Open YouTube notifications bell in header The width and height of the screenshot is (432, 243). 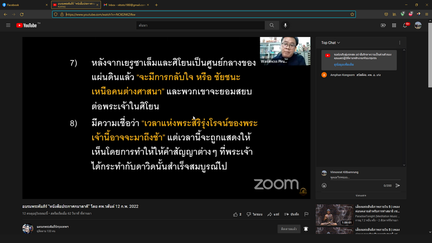point(405,25)
